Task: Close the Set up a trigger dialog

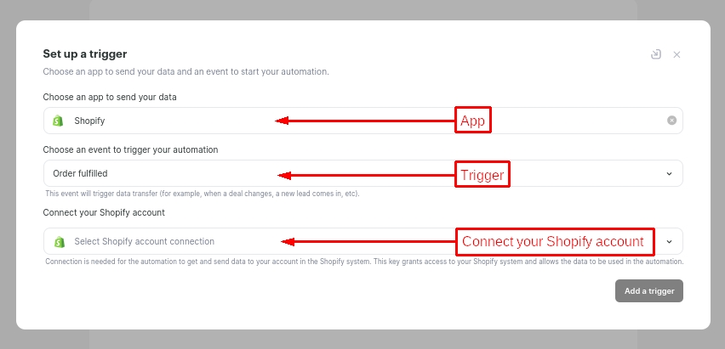Action: [x=676, y=54]
